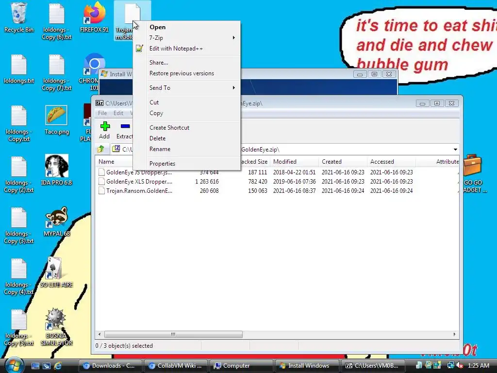Sort by Accessed column header
This screenshot has height=373, width=497.
[391, 162]
